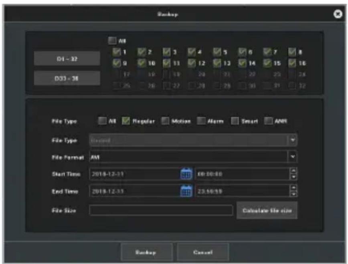348x264 pixels.
Task: Uncheck channel 3 checkbox
Action: point(167,52)
